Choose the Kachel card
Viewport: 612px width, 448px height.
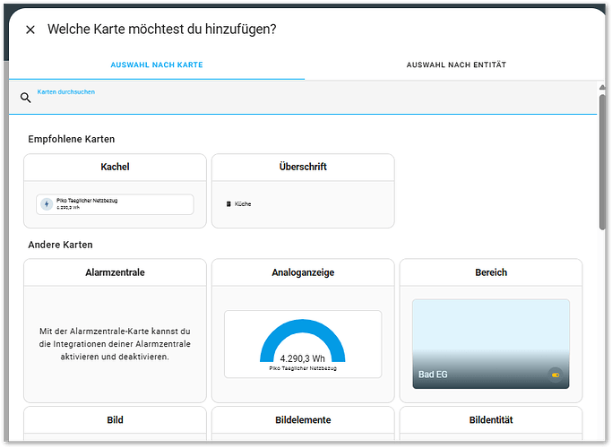115,168
